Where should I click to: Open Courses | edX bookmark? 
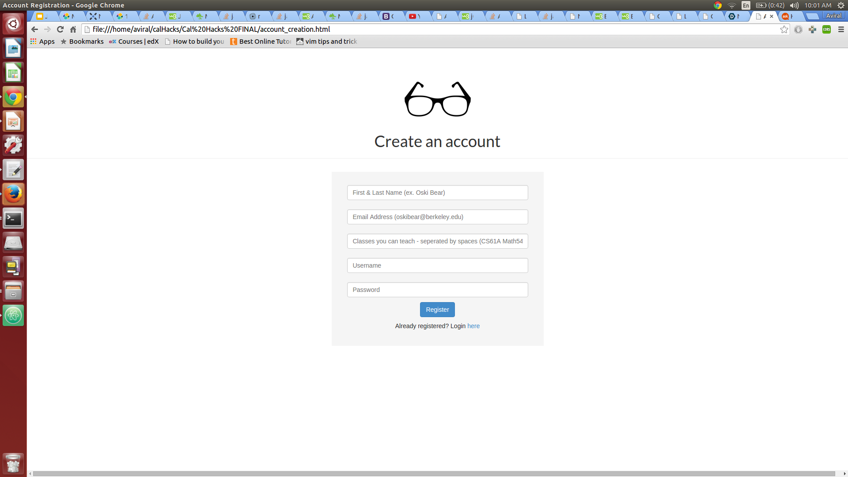[134, 42]
